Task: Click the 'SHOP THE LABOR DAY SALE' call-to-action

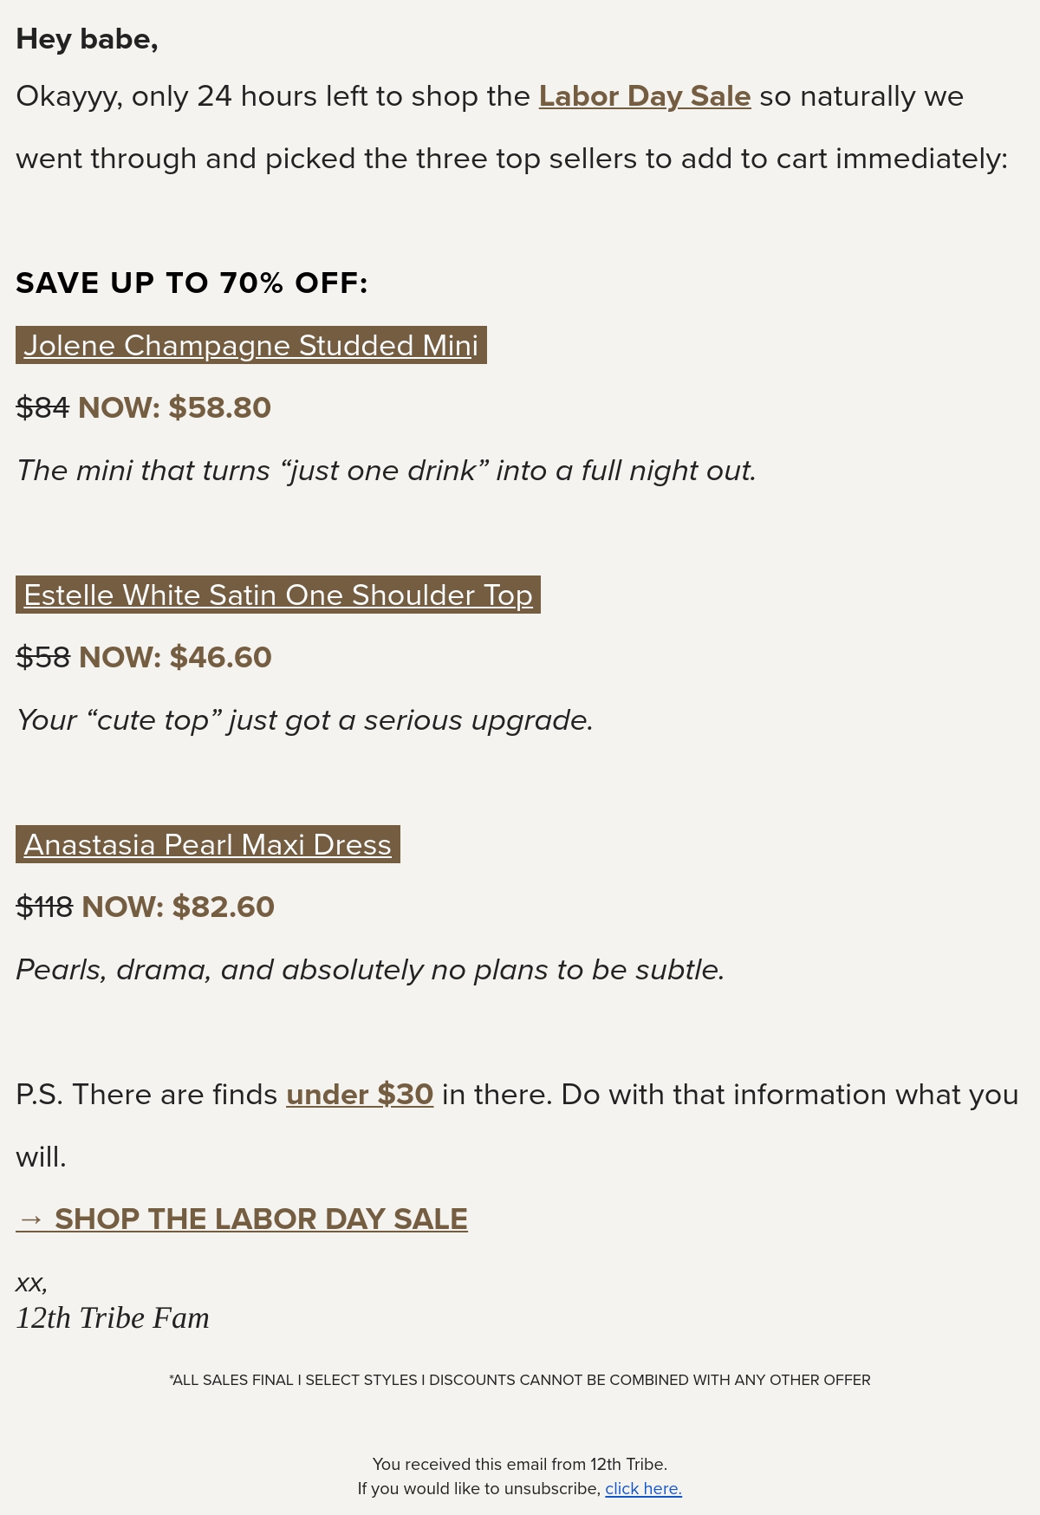Action: [261, 1219]
